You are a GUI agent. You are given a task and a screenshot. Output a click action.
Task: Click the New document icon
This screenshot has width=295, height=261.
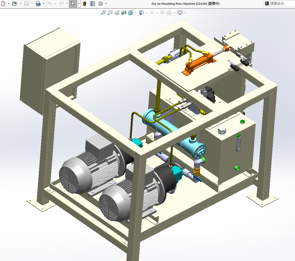click(x=3, y=3)
